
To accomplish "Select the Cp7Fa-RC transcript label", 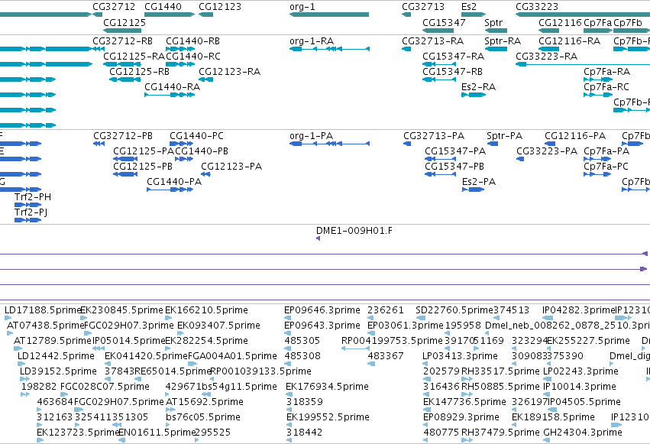I will tap(606, 86).
